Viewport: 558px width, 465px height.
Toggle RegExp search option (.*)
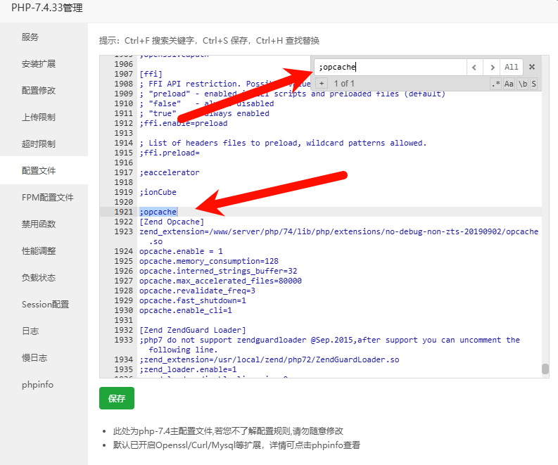point(495,84)
